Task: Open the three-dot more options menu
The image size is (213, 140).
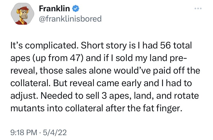Action: [x=198, y=8]
